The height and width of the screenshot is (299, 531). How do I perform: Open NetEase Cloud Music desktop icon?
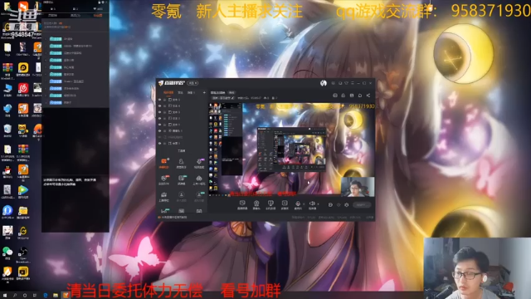pos(23,91)
